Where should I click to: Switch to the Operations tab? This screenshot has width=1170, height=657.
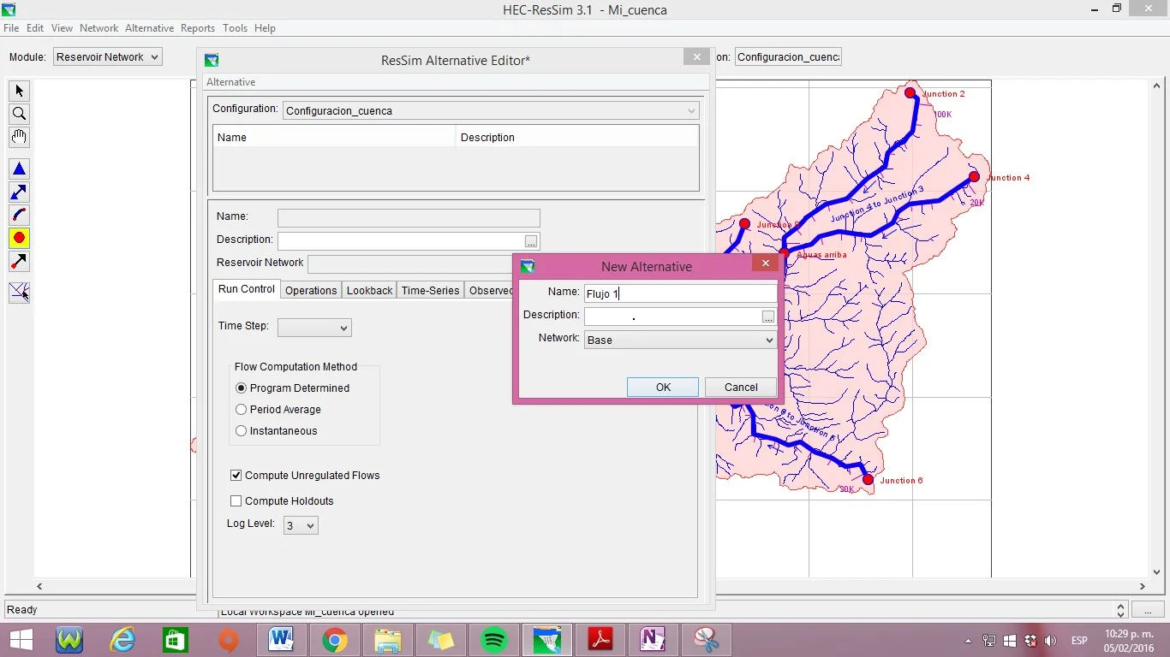point(311,290)
